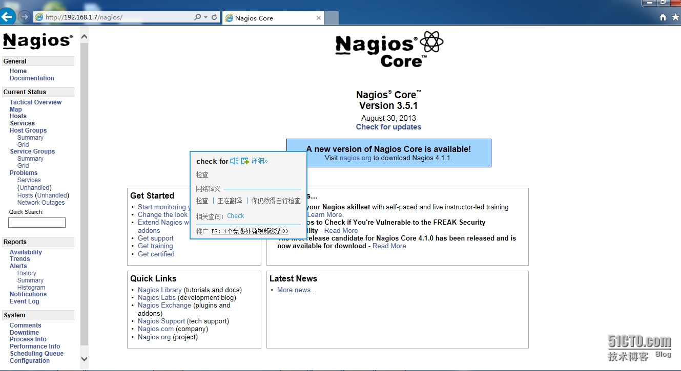This screenshot has width=681, height=371.
Task: Open Nagios Support in Quick Links
Action: [161, 321]
